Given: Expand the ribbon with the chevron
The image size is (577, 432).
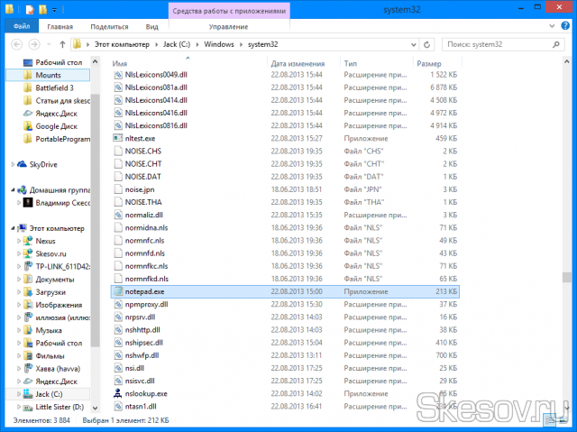Looking at the screenshot, I should coord(553,27).
